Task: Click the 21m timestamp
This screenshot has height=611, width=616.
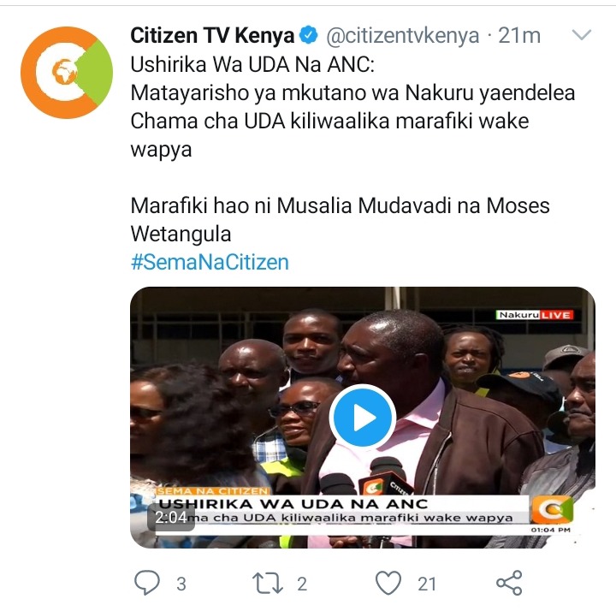Action: click(519, 36)
